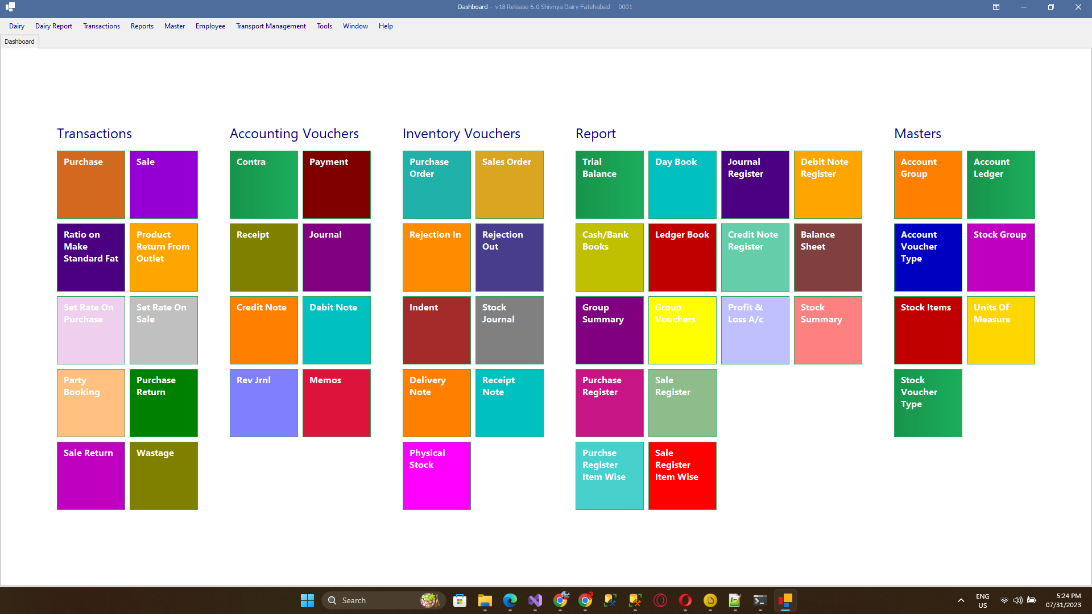Image resolution: width=1092 pixels, height=614 pixels.
Task: Open the Units Of Measure tile
Action: pos(1001,330)
